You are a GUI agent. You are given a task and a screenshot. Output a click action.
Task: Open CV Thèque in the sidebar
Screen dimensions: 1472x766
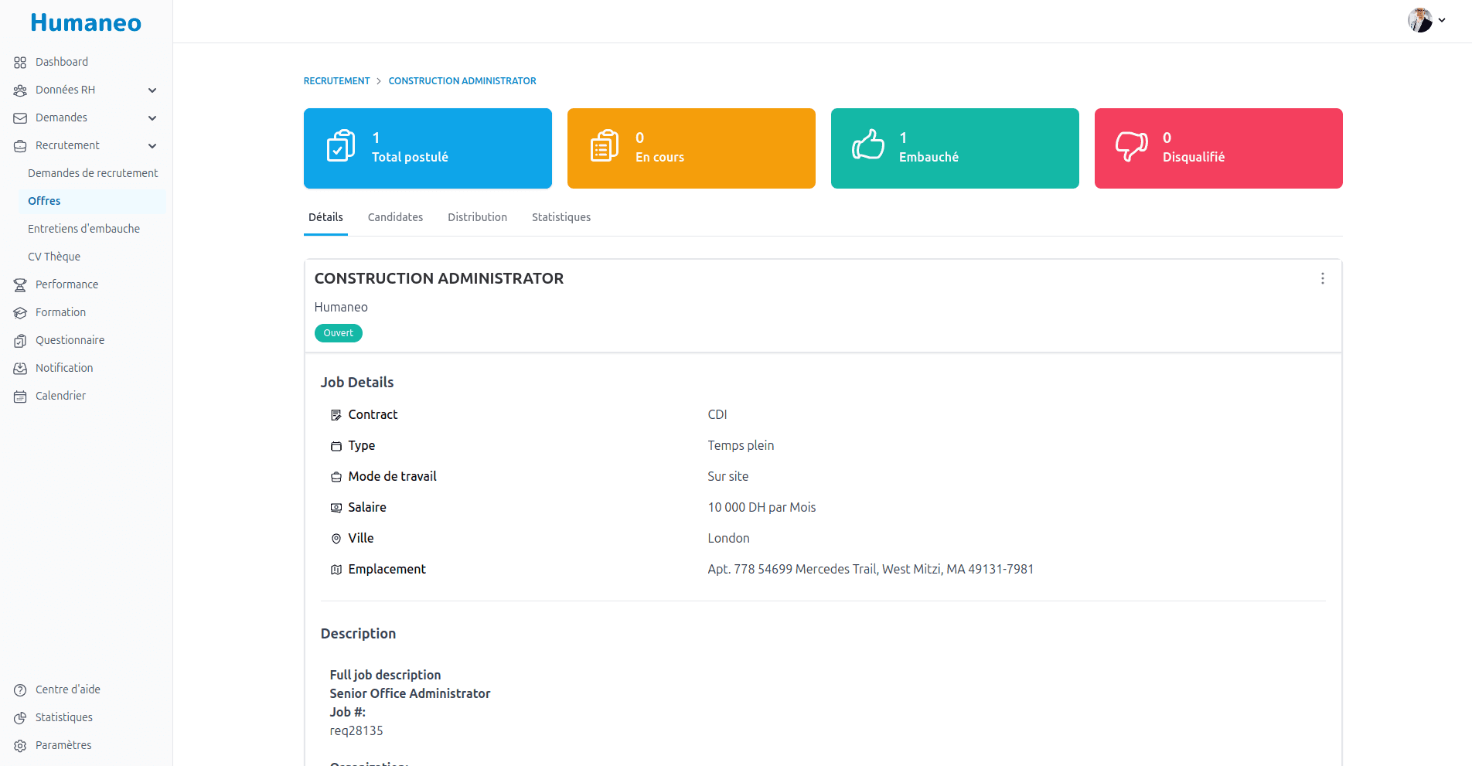(x=54, y=257)
